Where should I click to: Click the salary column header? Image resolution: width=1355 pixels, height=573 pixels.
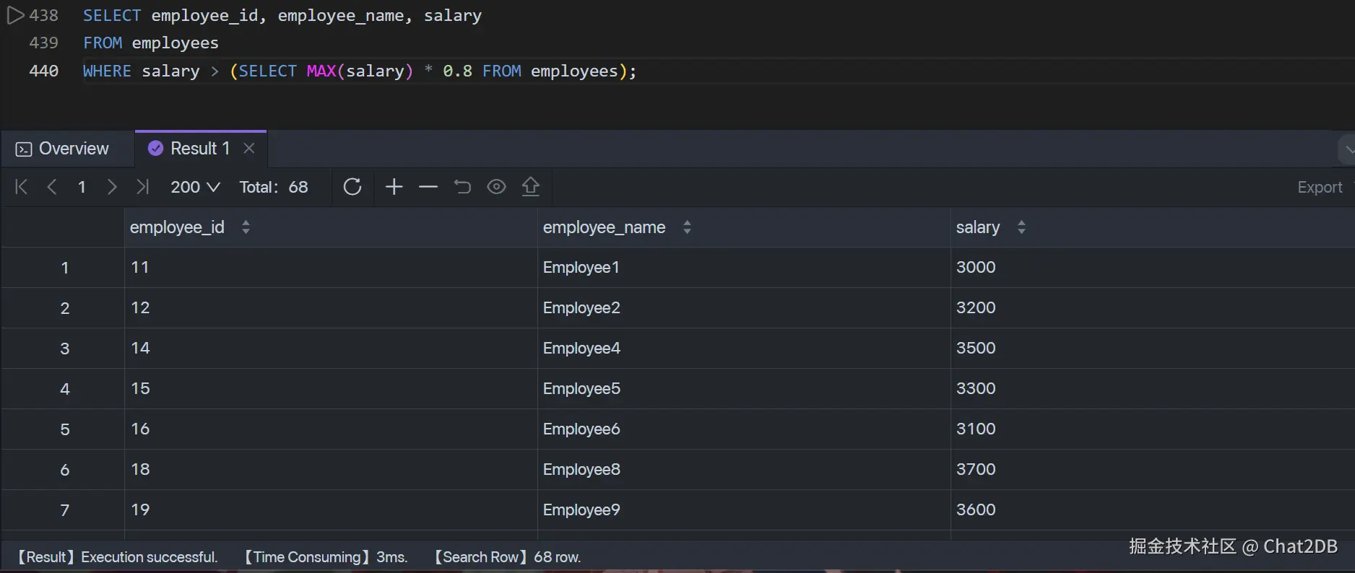1153,227
